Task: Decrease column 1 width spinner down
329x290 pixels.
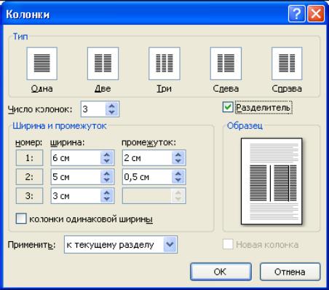Action: 107,161
